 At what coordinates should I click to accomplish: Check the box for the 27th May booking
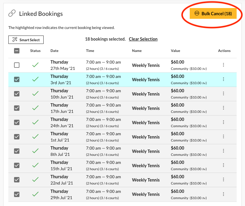pos(17,65)
